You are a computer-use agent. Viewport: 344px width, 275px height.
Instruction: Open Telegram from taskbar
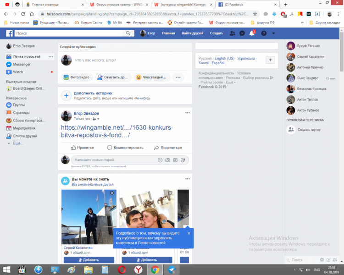coord(172,270)
